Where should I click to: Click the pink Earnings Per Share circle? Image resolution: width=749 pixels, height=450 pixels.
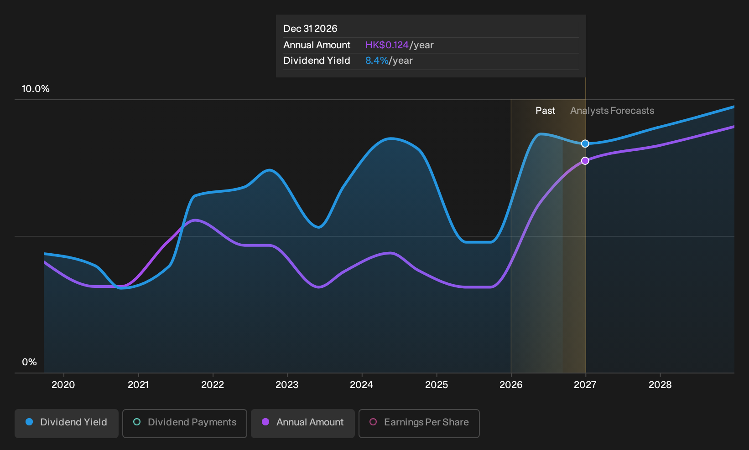pos(373,422)
